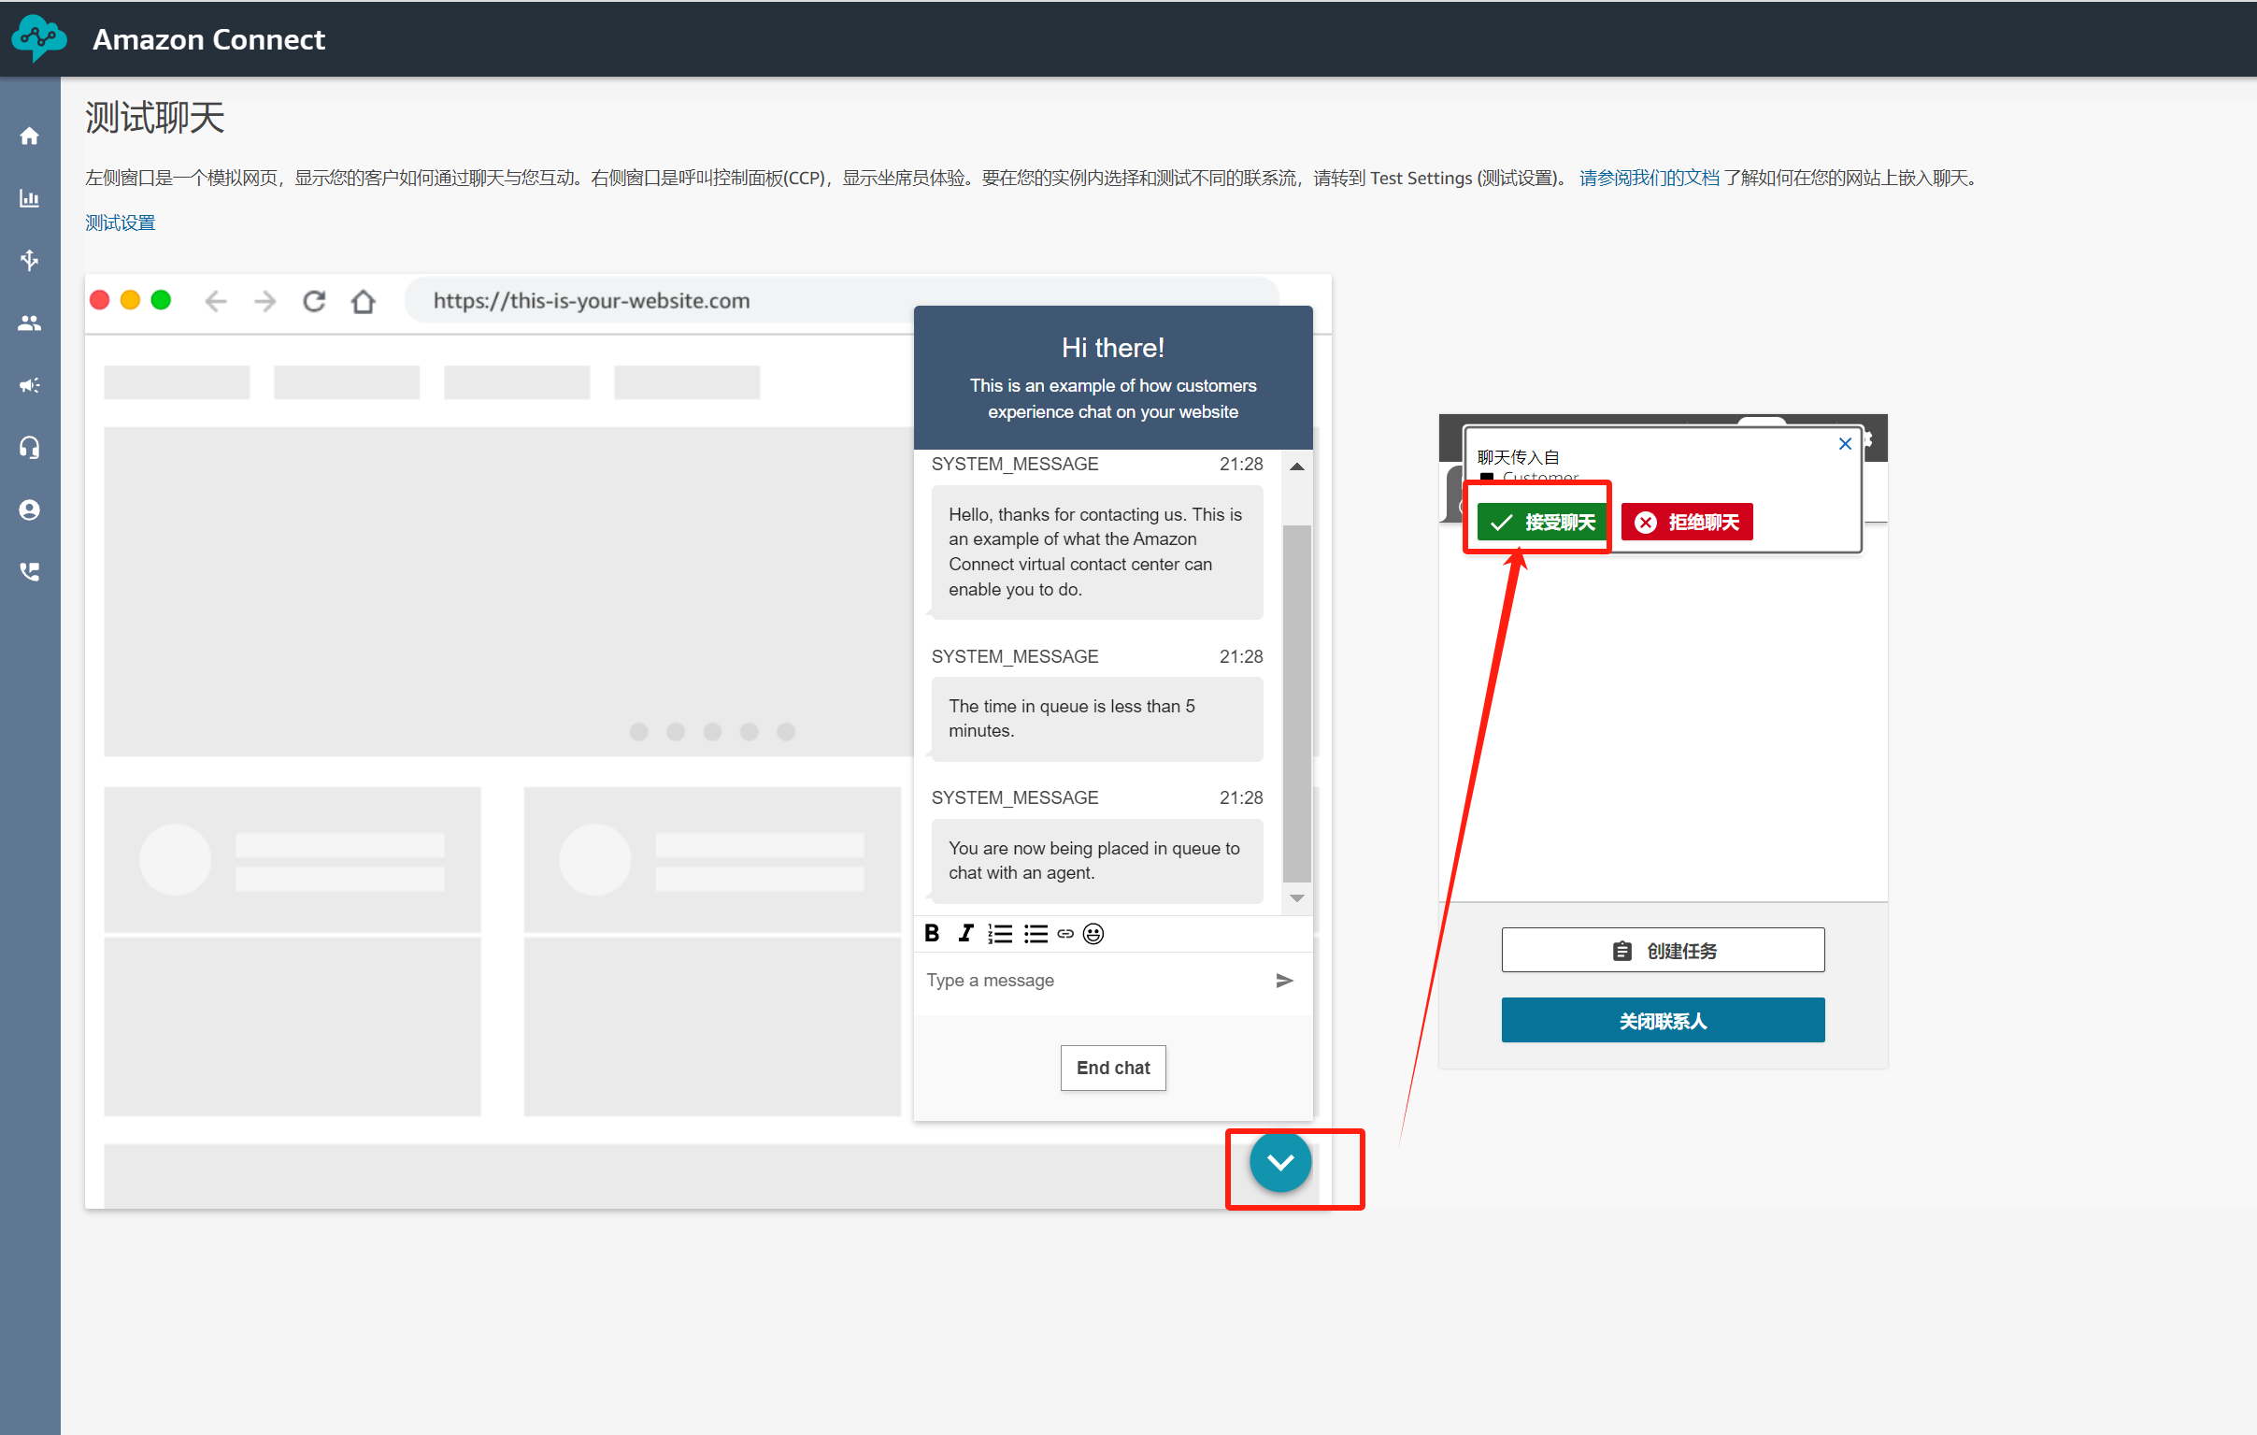The width and height of the screenshot is (2257, 1435).
Task: Open the megaphone campaigns sidebar icon
Action: (30, 385)
